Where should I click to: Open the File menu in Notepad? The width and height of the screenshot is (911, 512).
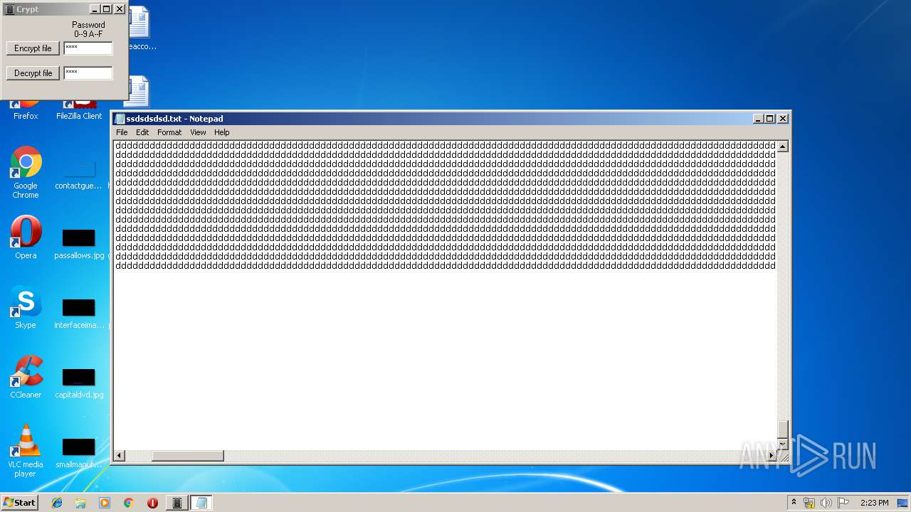point(122,132)
